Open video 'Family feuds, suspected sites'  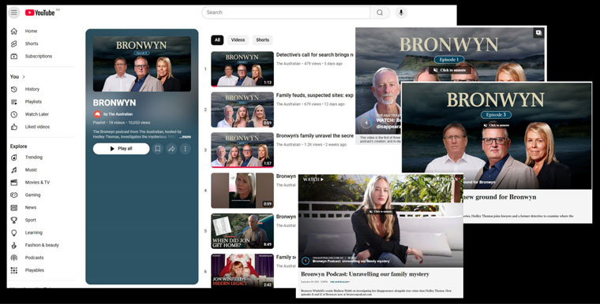point(314,95)
